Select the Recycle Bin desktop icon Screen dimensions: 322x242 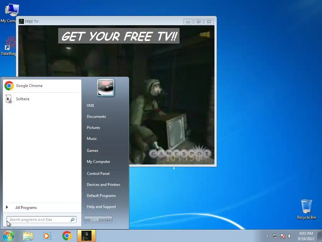(x=306, y=209)
